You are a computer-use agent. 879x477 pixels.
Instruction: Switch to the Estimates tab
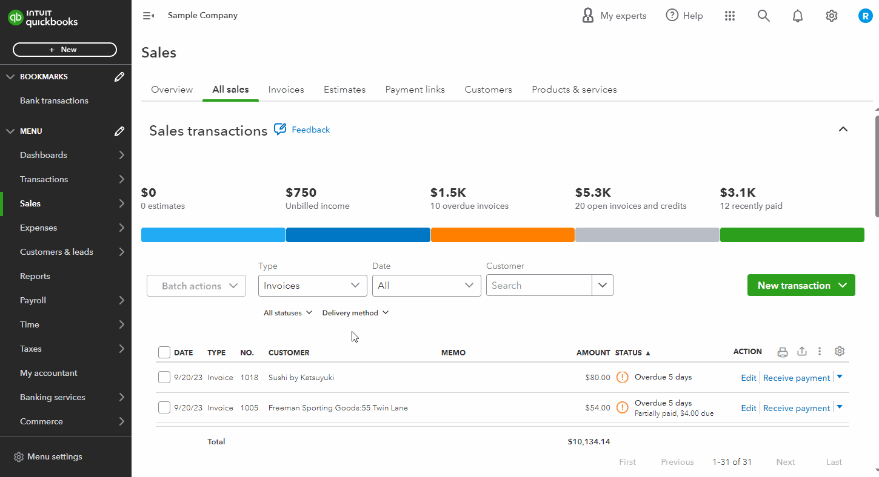click(344, 90)
